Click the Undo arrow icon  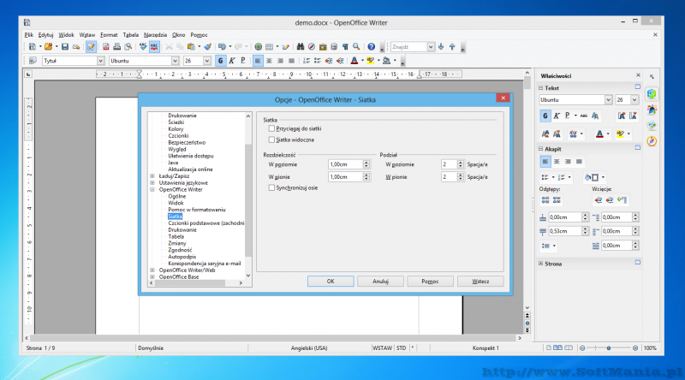222,47
